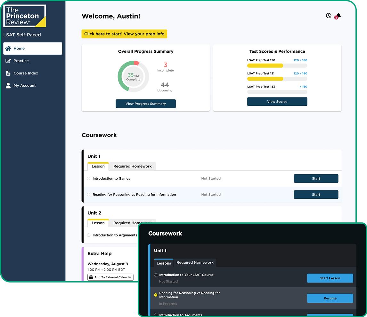The image size is (367, 317).
Task: Select the Introduction to Arguments circle in Unit 2
Action: coord(89,235)
